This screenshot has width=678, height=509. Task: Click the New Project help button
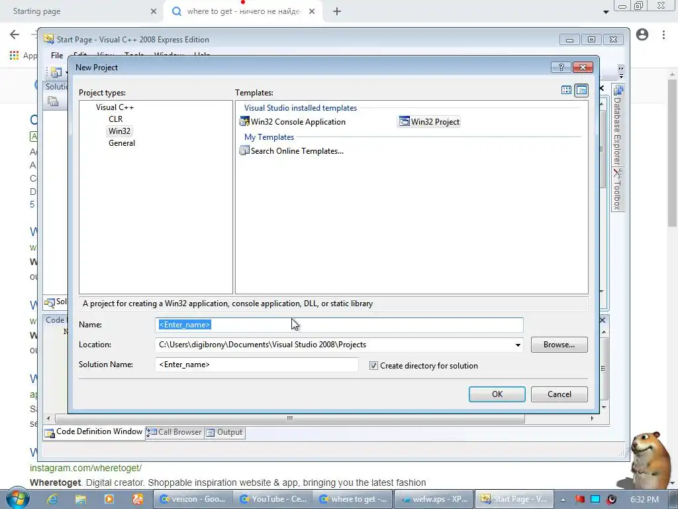tap(561, 67)
